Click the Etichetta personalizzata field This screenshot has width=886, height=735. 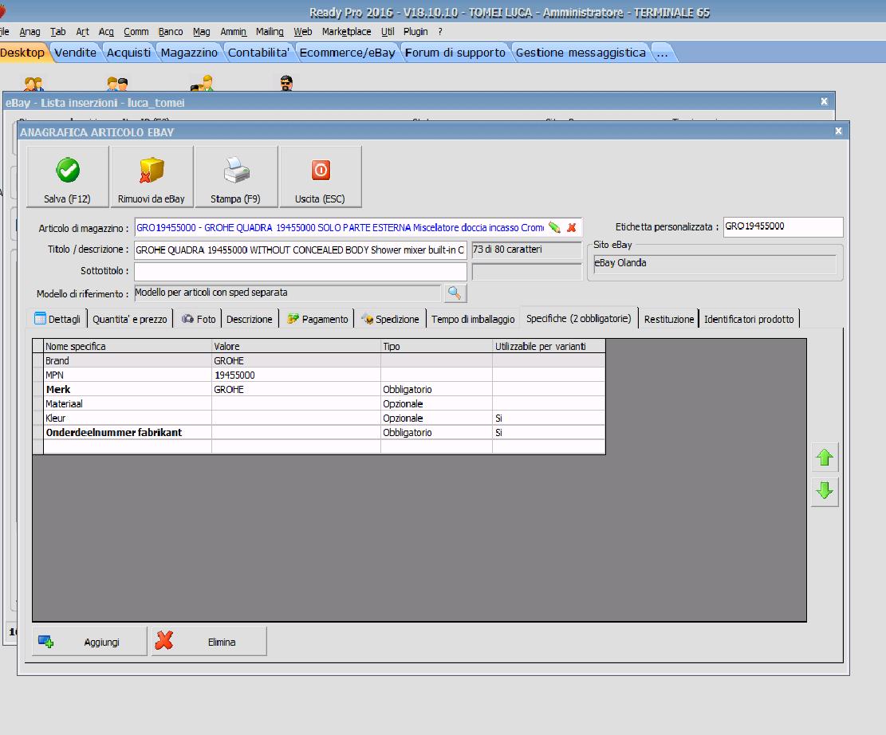[782, 227]
